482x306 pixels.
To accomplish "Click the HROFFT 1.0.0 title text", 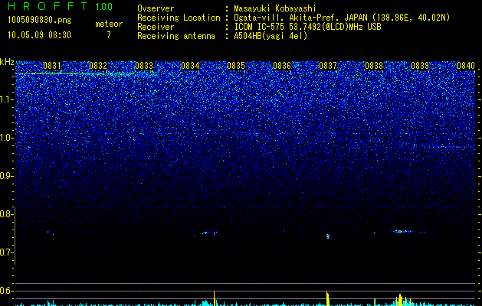I will click(x=60, y=6).
